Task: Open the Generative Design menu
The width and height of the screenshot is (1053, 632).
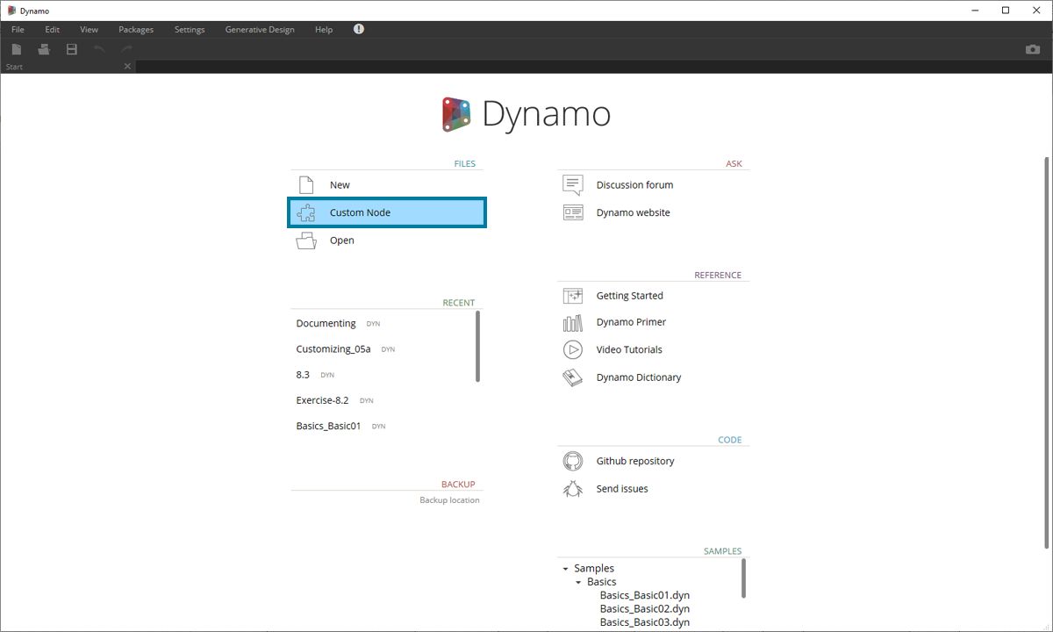Action: pyautogui.click(x=260, y=29)
